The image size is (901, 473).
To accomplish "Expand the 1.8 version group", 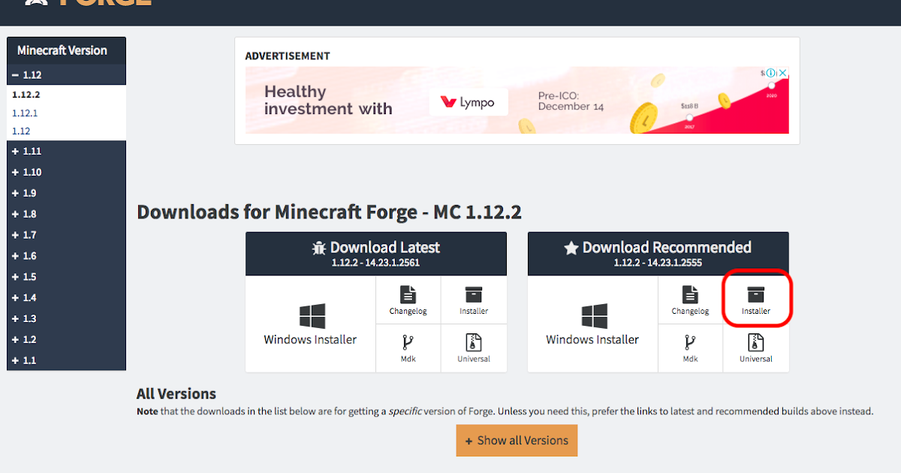I will click(x=66, y=214).
